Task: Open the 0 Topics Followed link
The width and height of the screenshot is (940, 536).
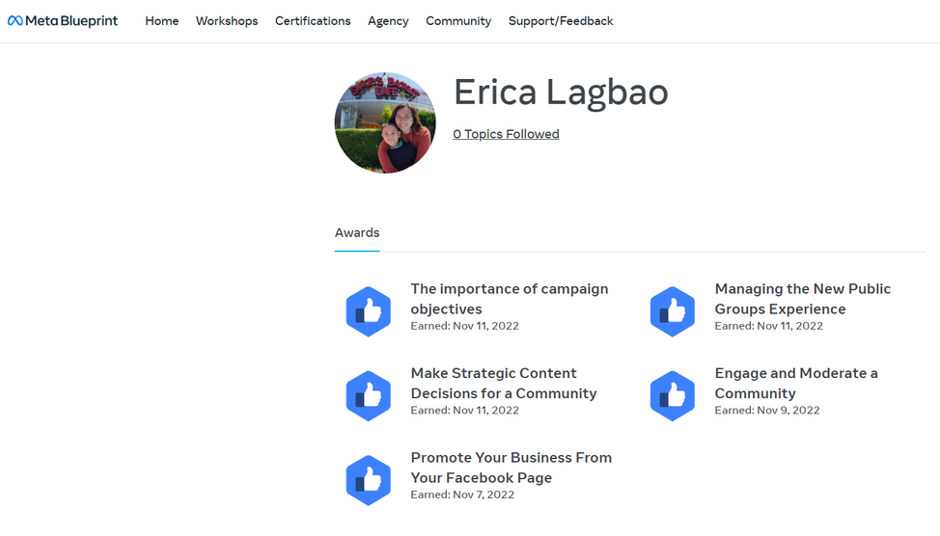Action: coord(506,134)
